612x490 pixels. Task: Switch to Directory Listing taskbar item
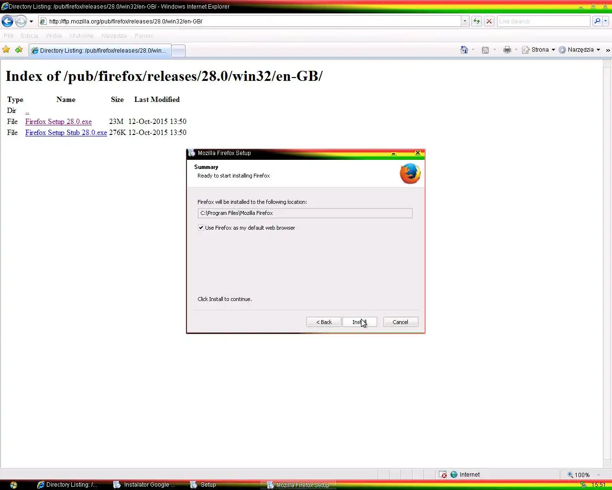pos(67,485)
